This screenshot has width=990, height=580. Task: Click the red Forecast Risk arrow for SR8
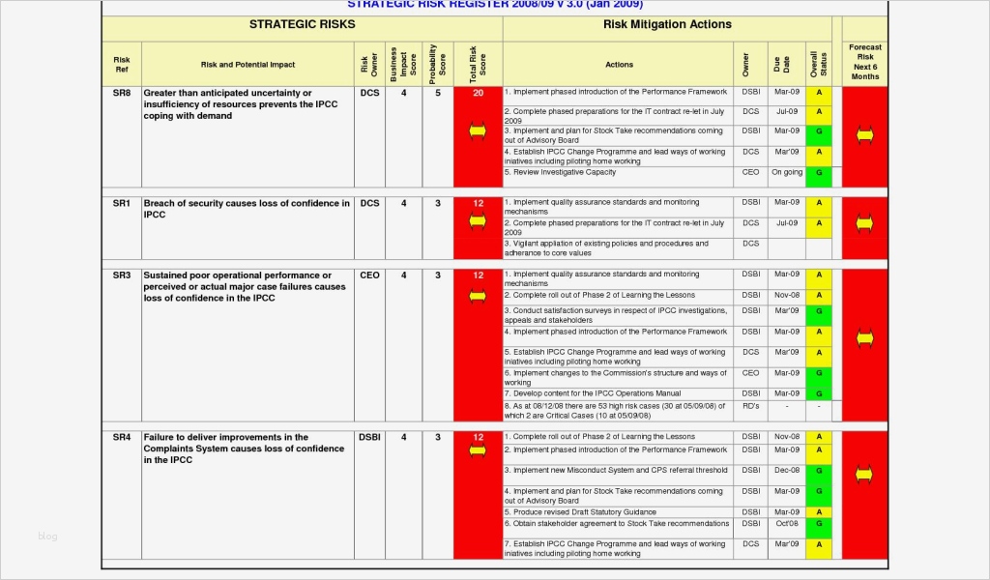pyautogui.click(x=864, y=133)
